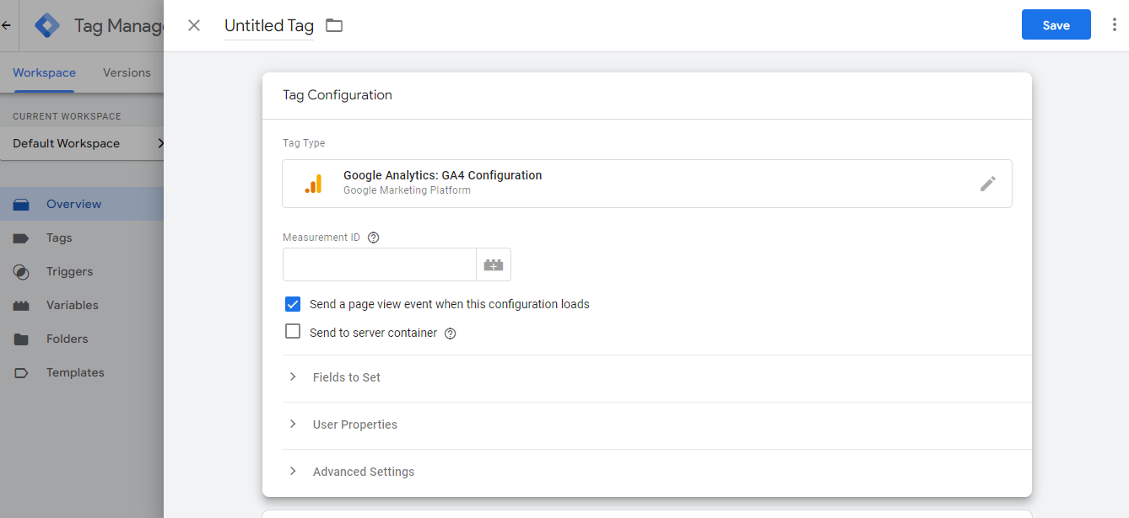Click the Measurement ID input field
The image size is (1129, 518).
(379, 264)
